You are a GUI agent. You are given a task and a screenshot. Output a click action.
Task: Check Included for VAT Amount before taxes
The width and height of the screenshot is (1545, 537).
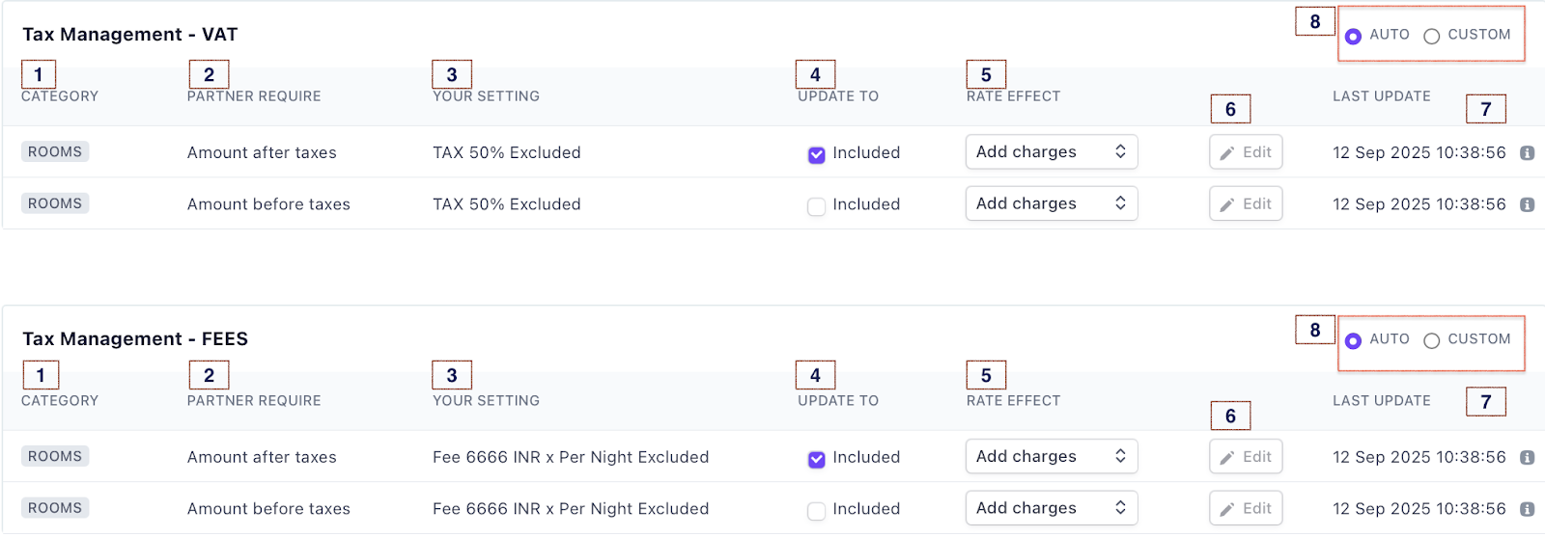tap(817, 206)
